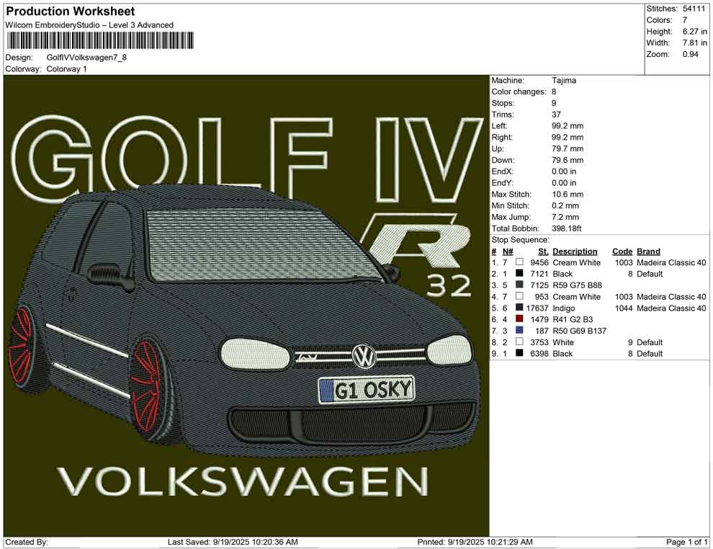The image size is (713, 549).
Task: Click the 'Indigo' description text
Action: pos(563,308)
